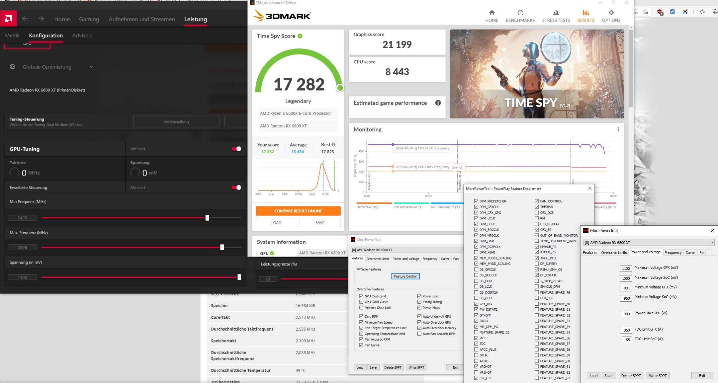Image resolution: width=718 pixels, height=383 pixels.
Task: Open GPU selector in left MorePowerTool
Action: pyautogui.click(x=407, y=250)
